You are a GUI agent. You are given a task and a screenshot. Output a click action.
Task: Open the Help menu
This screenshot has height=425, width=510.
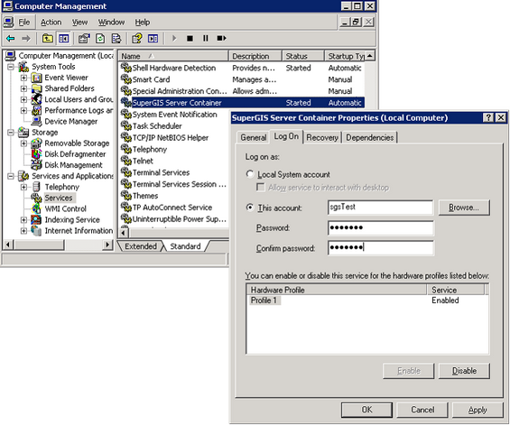142,23
